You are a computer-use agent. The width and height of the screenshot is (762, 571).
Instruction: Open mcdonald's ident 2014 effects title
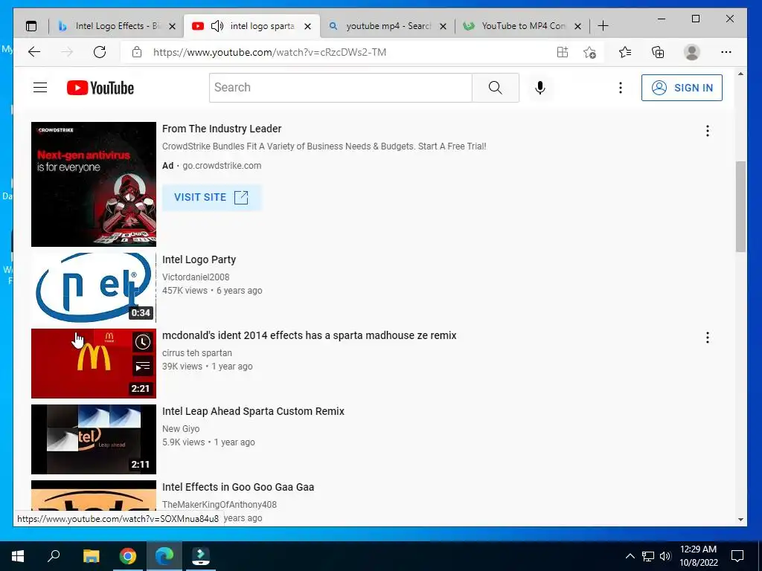pyautogui.click(x=309, y=335)
